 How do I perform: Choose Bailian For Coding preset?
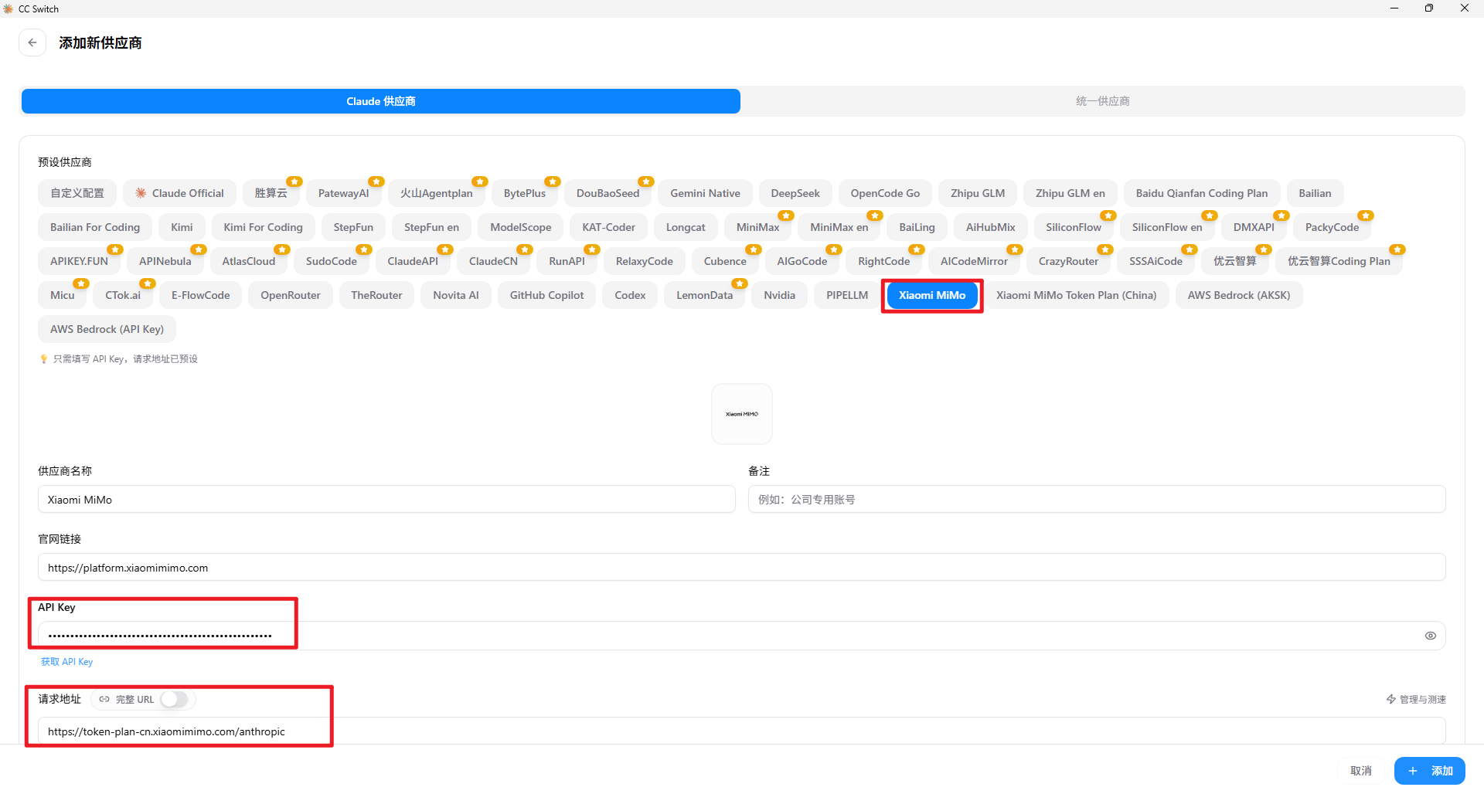coord(95,227)
